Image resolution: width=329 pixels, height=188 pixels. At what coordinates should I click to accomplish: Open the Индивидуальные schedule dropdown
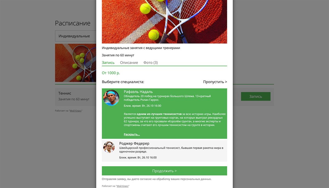[76, 36]
